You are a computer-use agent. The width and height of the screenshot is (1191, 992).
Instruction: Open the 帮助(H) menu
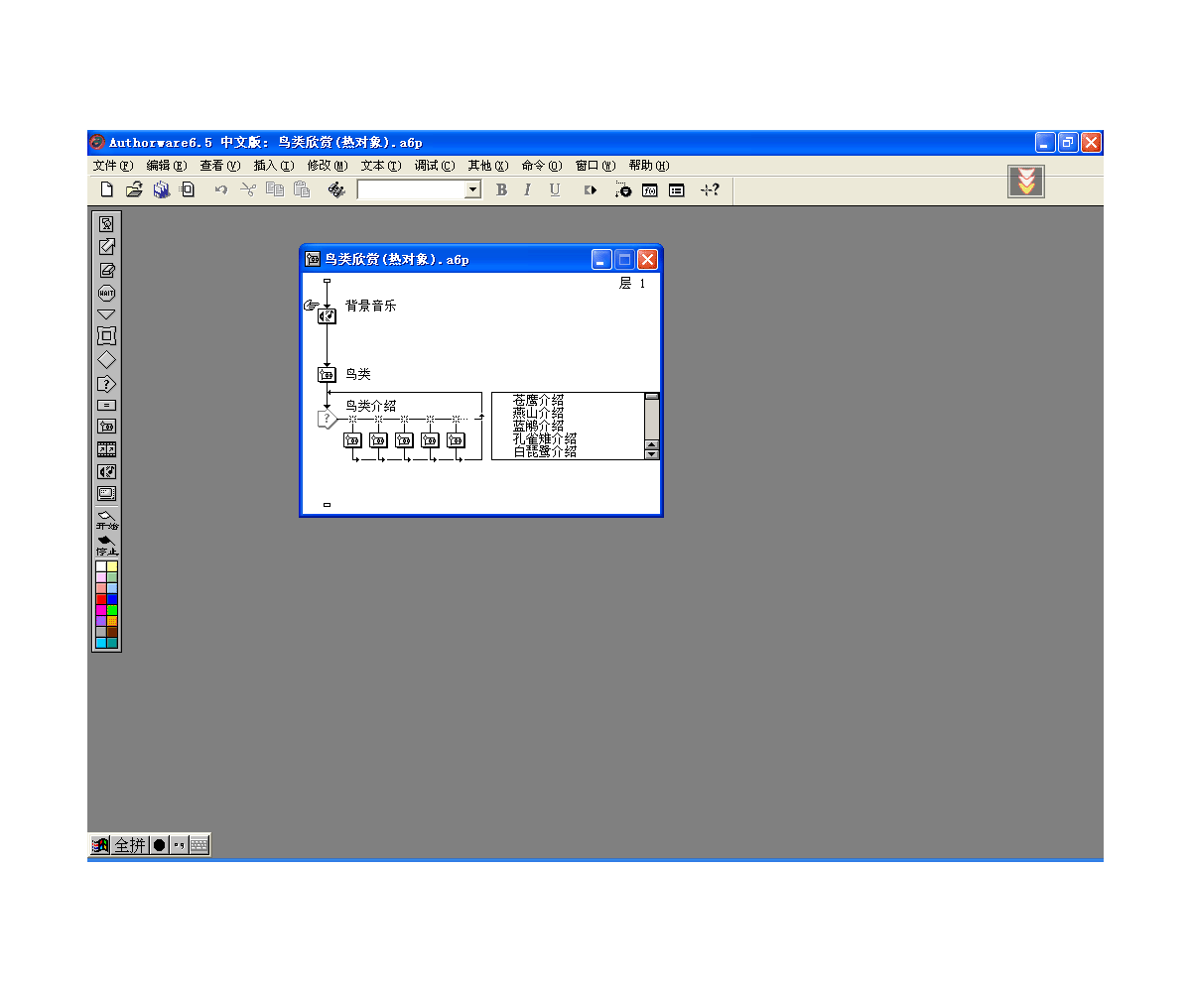pyautogui.click(x=648, y=166)
